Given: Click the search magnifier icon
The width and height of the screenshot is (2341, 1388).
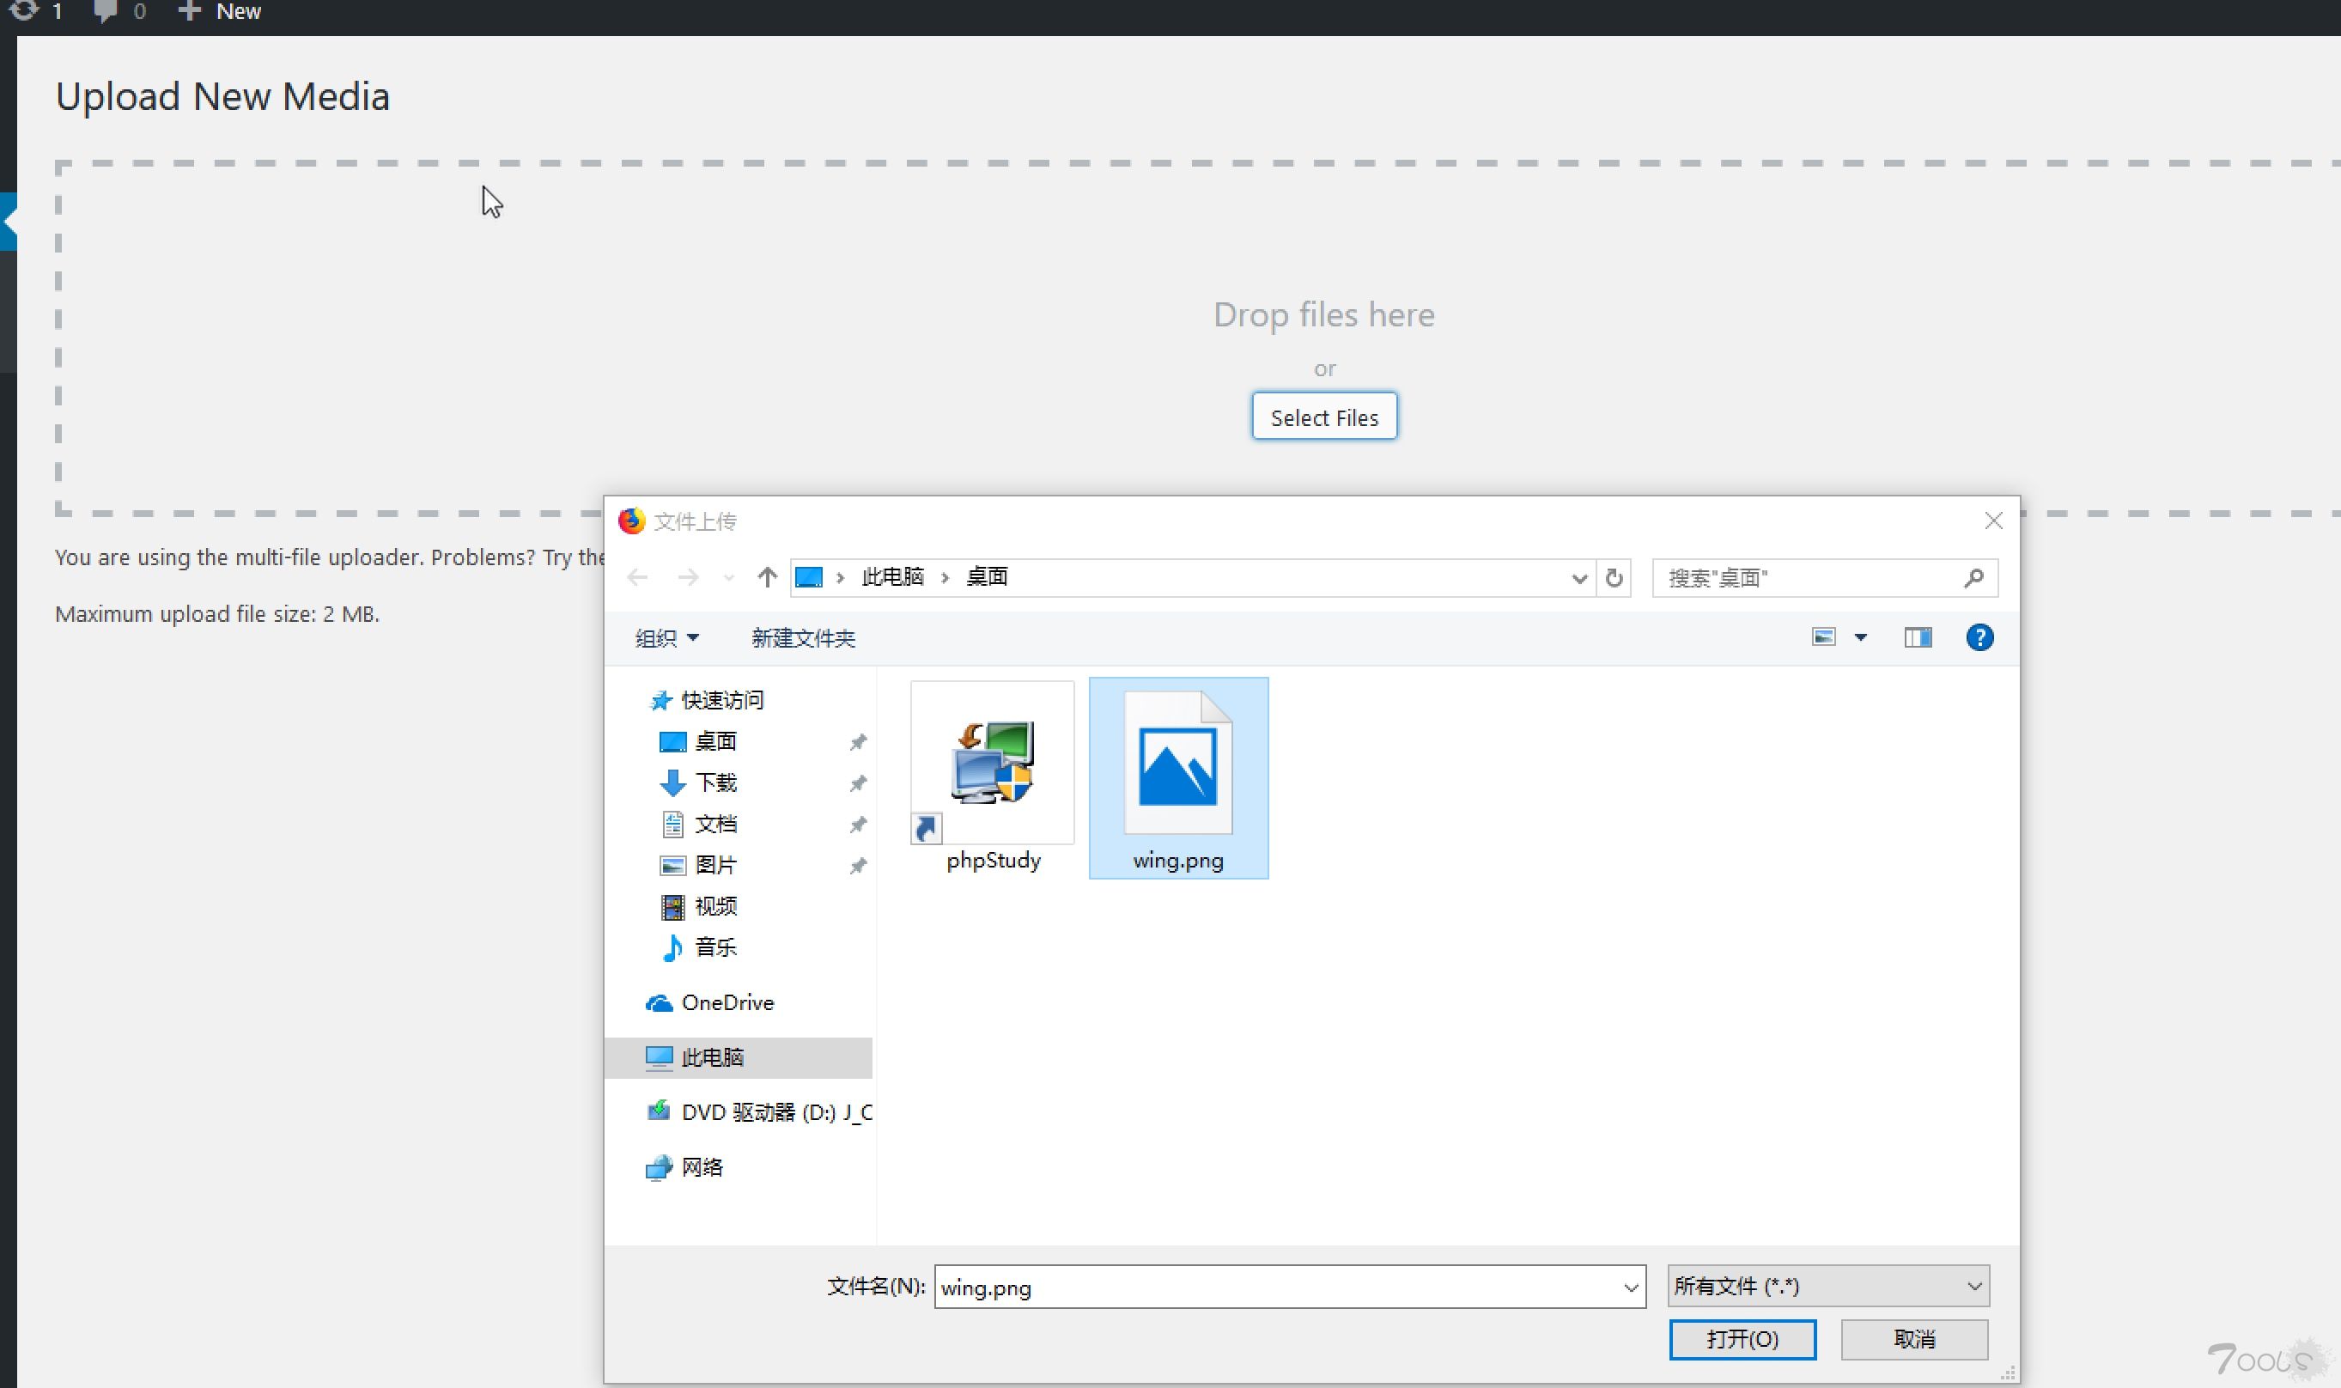Looking at the screenshot, I should coord(1973,578).
